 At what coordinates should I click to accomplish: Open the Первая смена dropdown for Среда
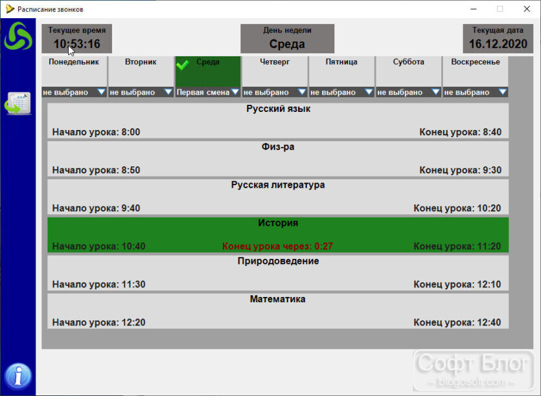(x=208, y=92)
